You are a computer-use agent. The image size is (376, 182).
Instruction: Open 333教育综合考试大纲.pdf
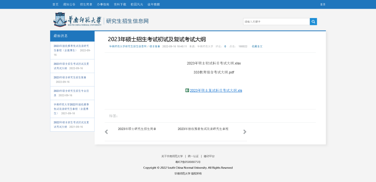tap(214, 72)
